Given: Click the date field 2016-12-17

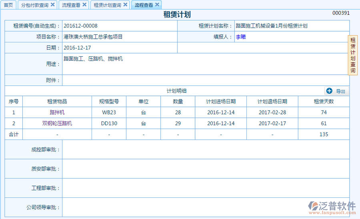Looking at the screenshot, I should (x=120, y=48).
